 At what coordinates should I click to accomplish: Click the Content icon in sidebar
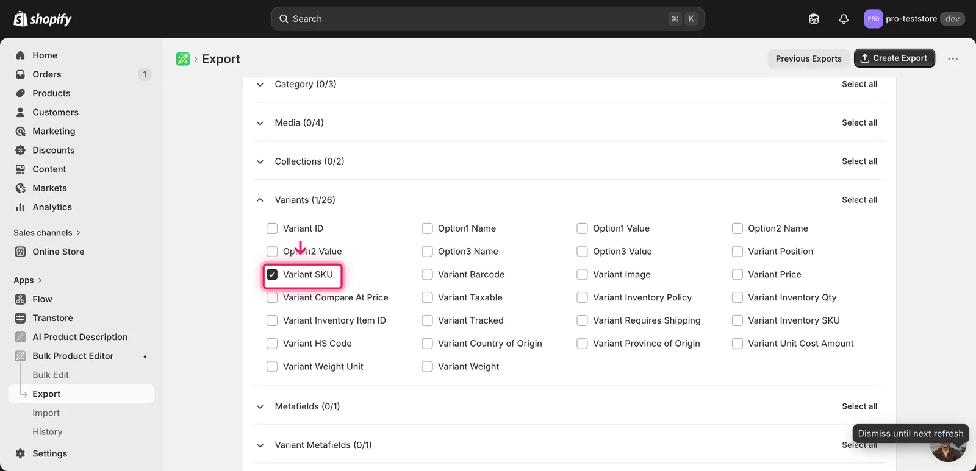click(20, 169)
